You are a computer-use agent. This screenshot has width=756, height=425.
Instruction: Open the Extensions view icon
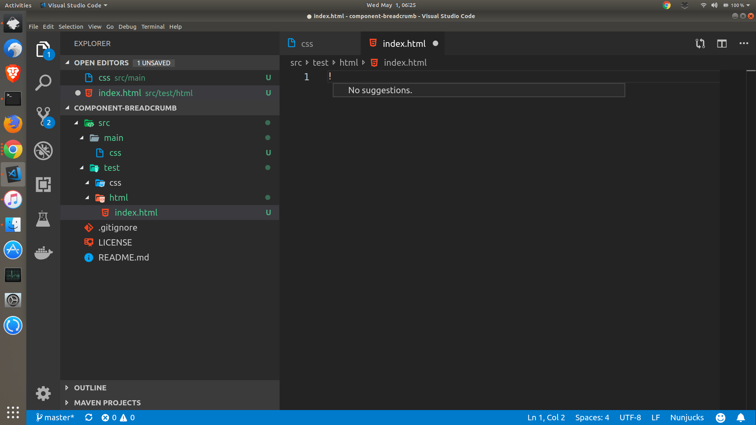click(x=43, y=184)
